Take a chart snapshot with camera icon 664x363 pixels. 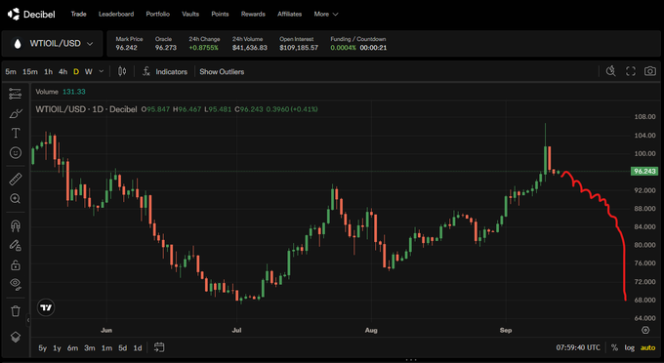[650, 71]
